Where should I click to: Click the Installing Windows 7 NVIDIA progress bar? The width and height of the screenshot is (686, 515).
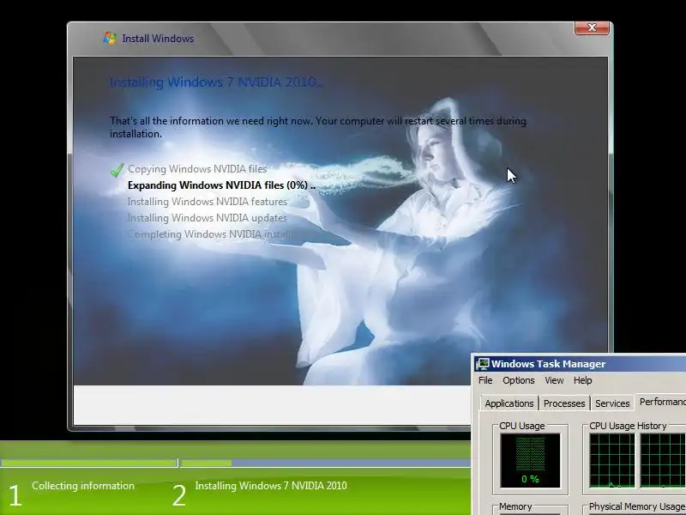(326, 463)
